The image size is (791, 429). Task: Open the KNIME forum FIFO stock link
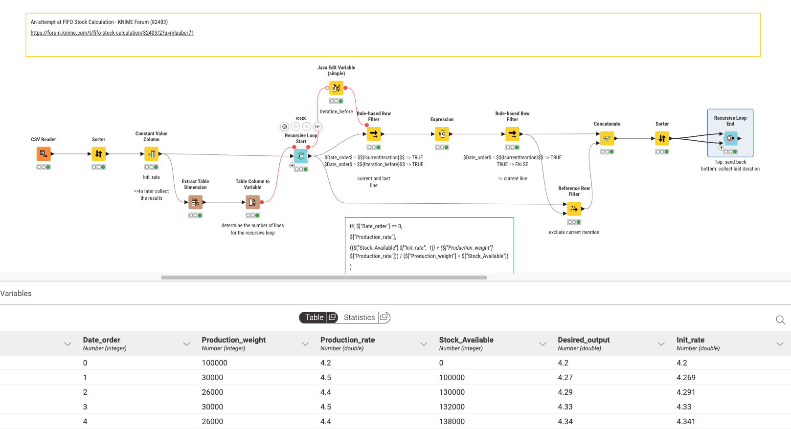pos(112,33)
